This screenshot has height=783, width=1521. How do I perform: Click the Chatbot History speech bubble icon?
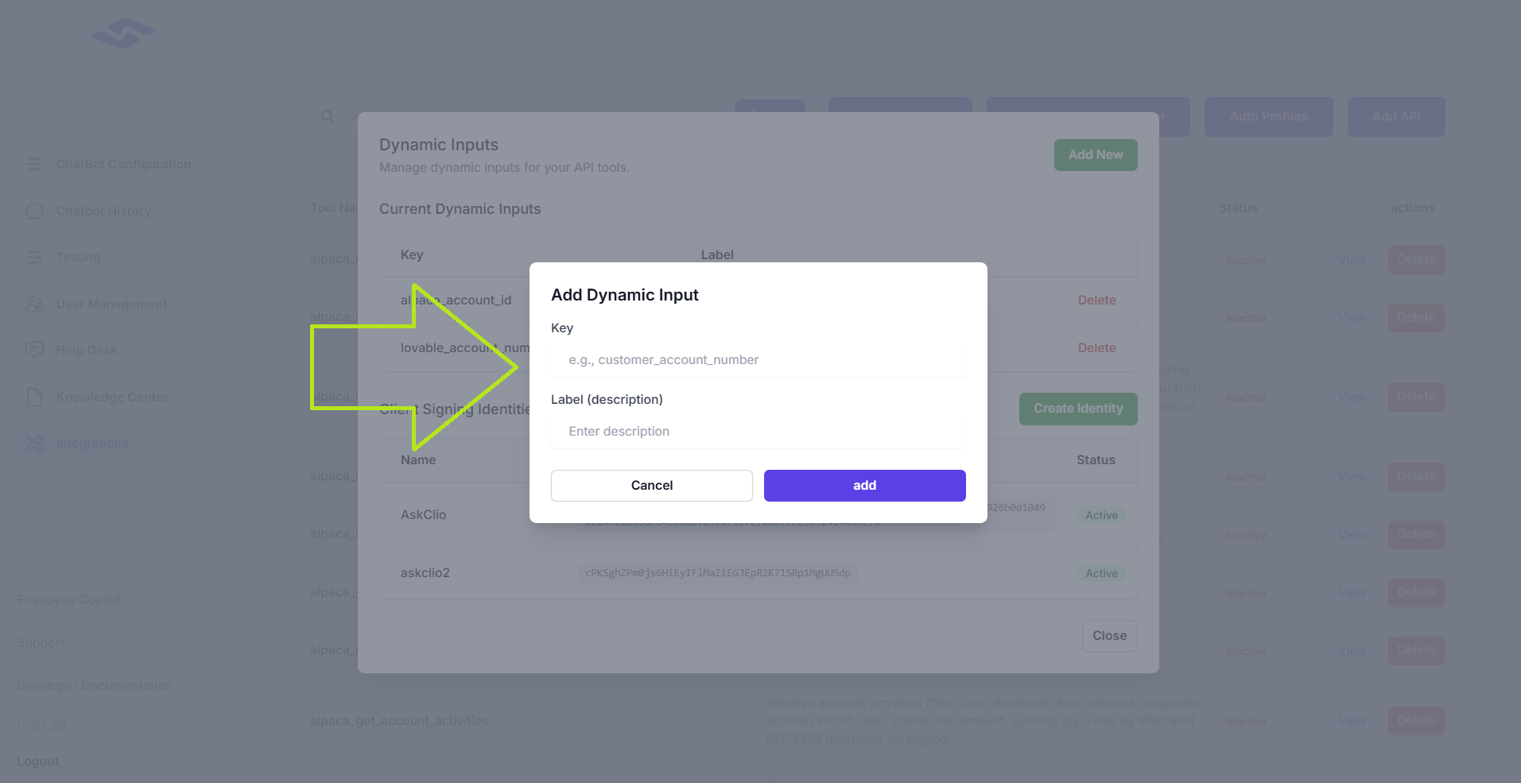click(x=35, y=211)
